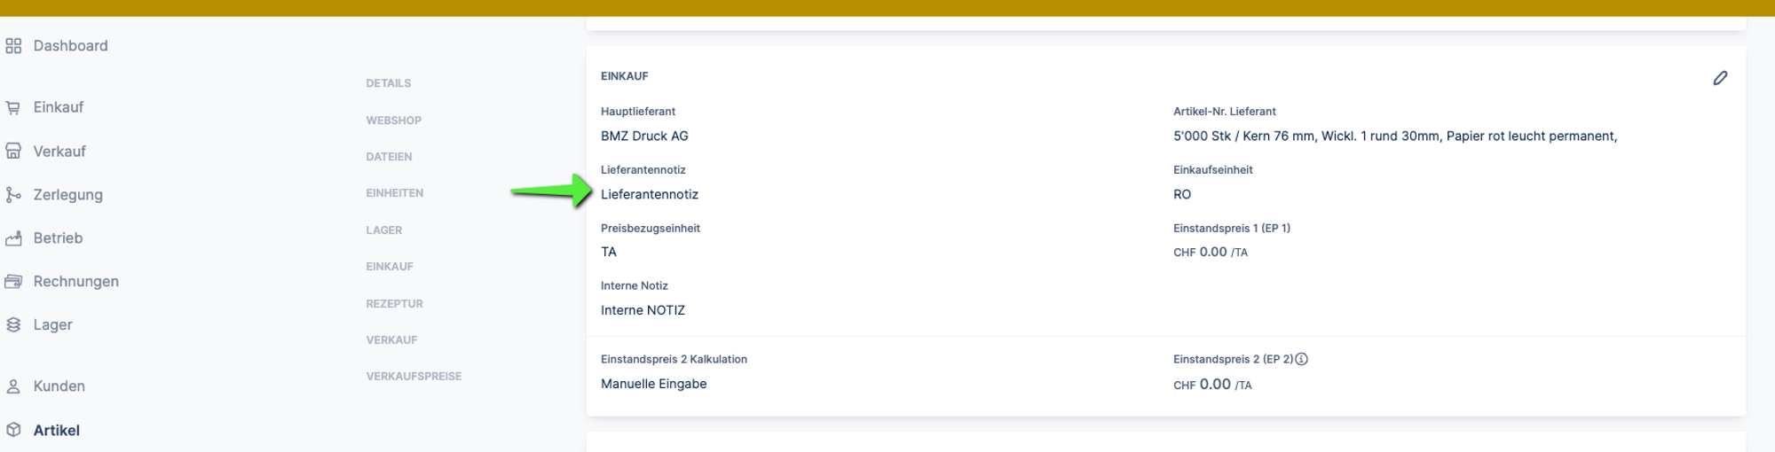Click the Artikel box icon

tap(13, 431)
